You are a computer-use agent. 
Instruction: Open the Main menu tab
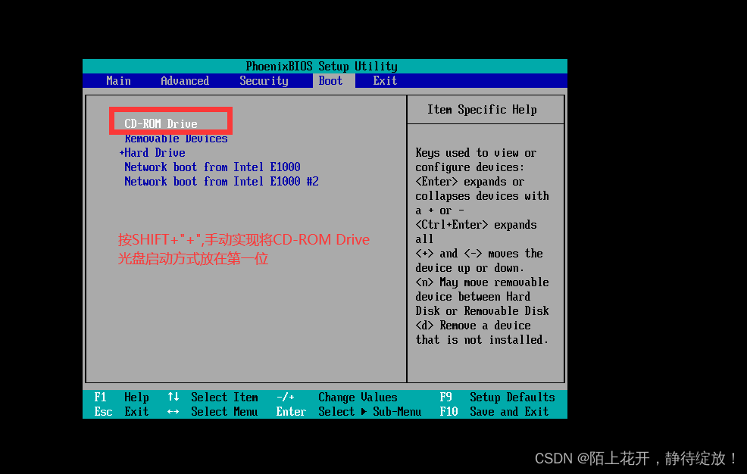118,81
